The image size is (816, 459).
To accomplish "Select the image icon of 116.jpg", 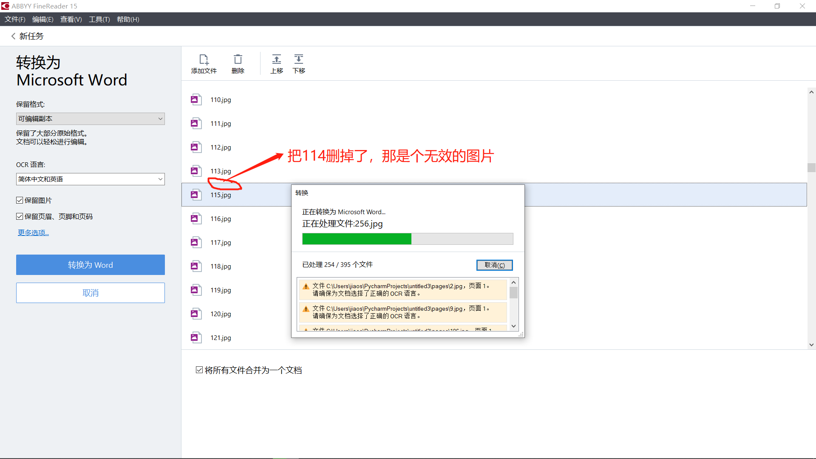I will (x=195, y=218).
